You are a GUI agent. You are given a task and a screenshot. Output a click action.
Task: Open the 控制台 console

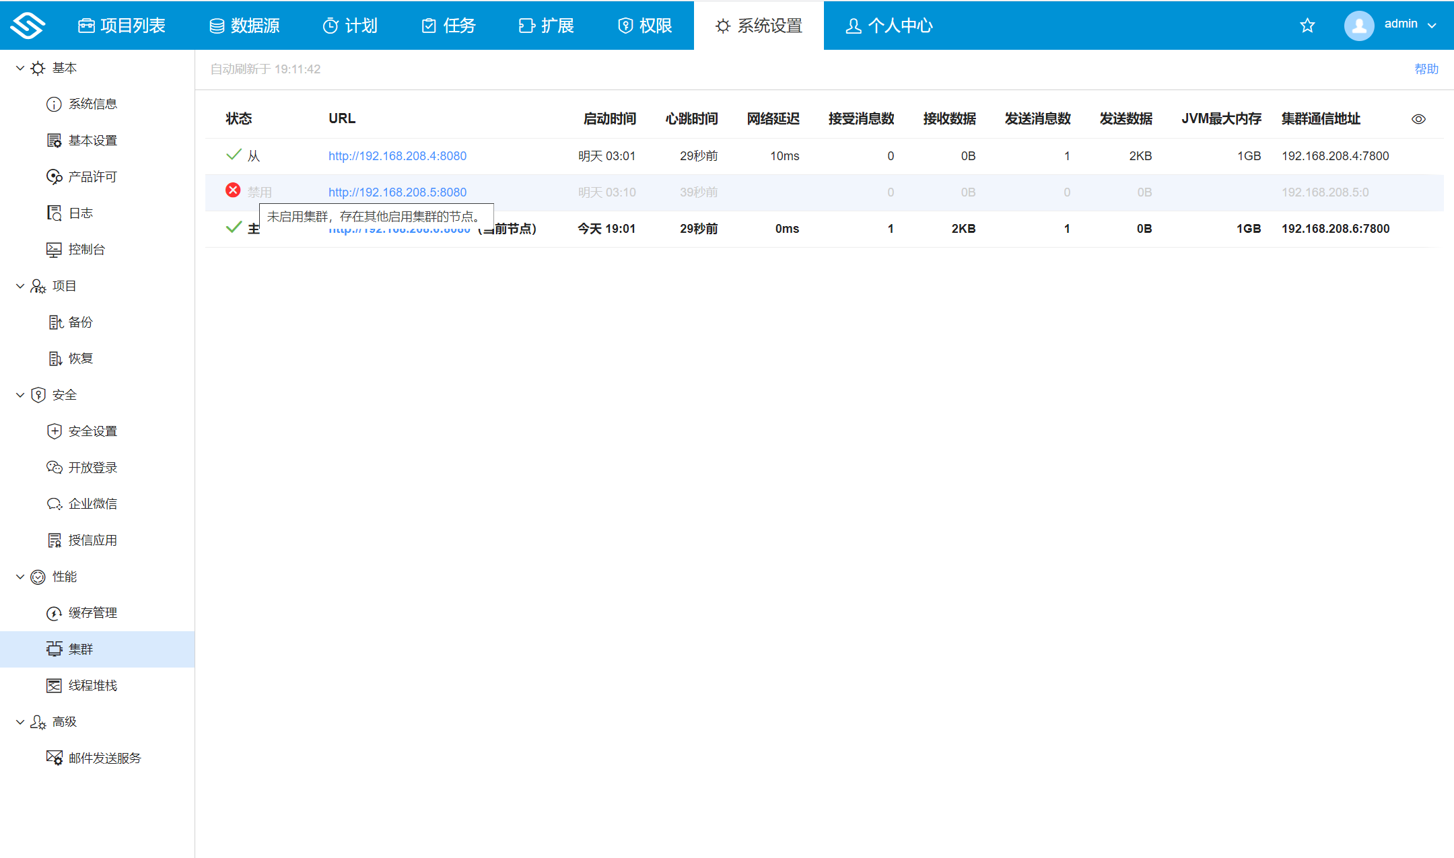coord(86,249)
